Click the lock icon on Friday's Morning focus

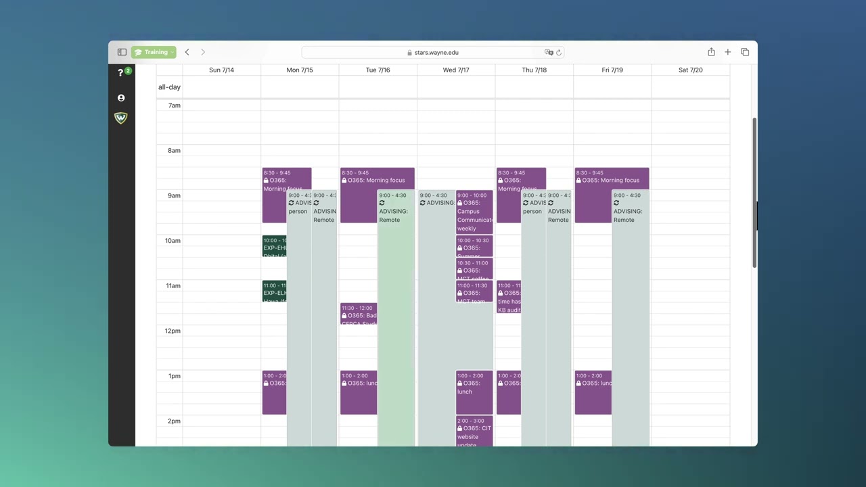pyautogui.click(x=578, y=181)
